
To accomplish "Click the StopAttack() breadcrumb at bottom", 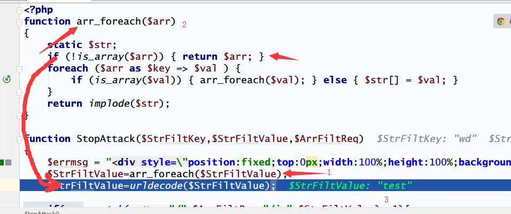I will 42,212.
